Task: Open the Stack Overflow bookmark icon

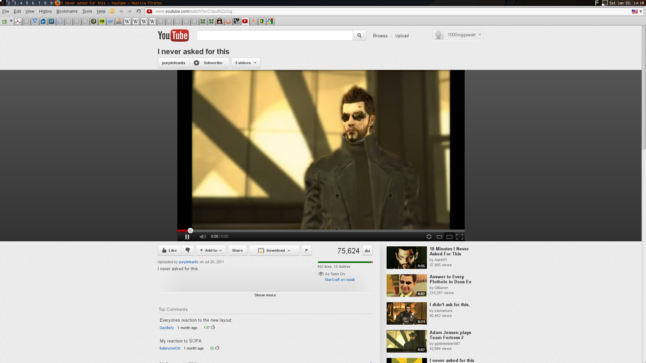Action: coord(119,21)
